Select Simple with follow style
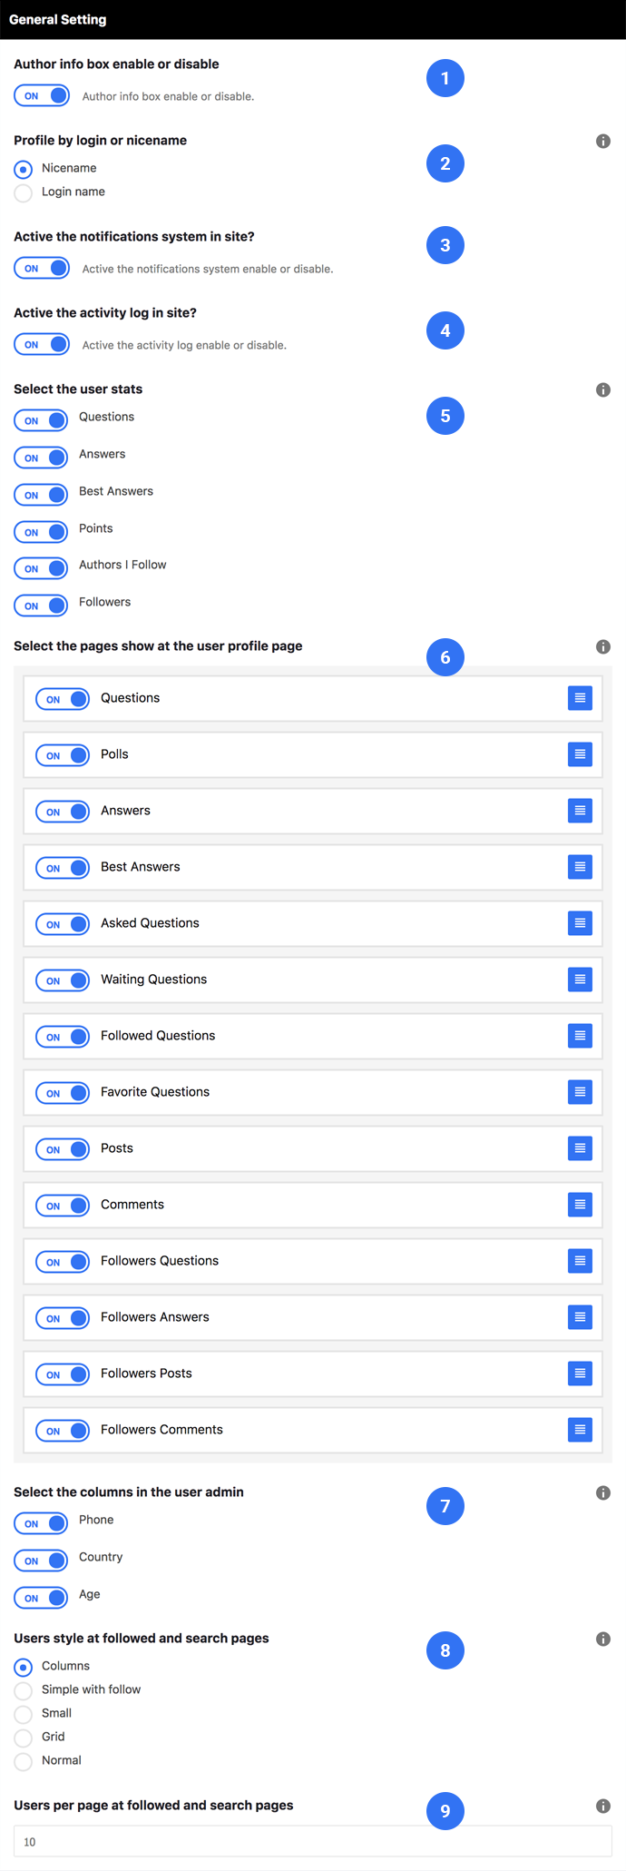 (24, 1690)
